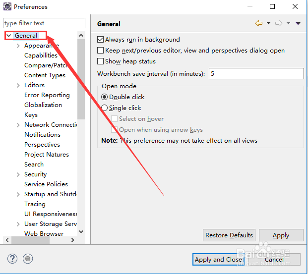
Task: Open Service Policies preference page
Action: [x=46, y=184]
